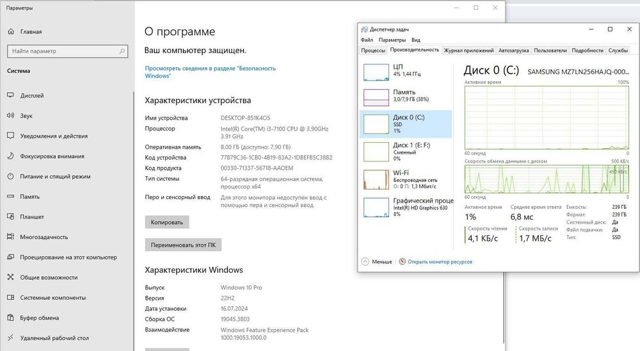Open Планшет tablet icon
This screenshot has width=640, height=351.
11,216
